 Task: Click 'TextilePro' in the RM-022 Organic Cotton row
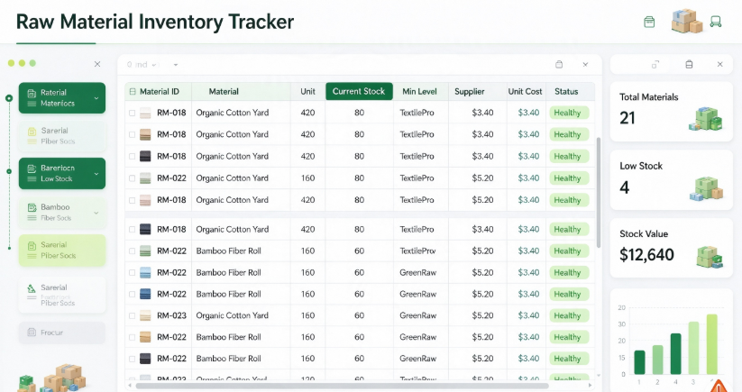pos(417,178)
